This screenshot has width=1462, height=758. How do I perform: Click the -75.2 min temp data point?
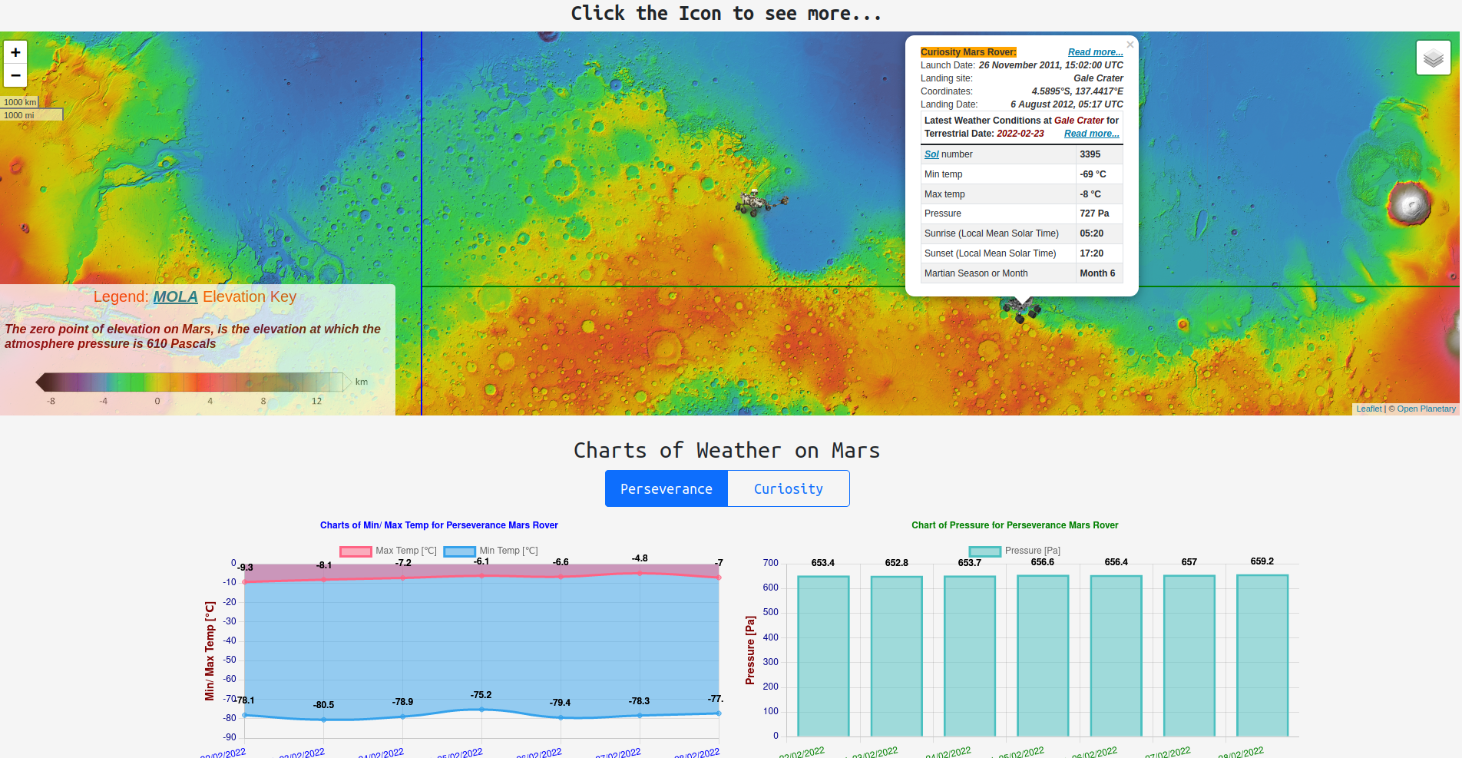tap(481, 710)
